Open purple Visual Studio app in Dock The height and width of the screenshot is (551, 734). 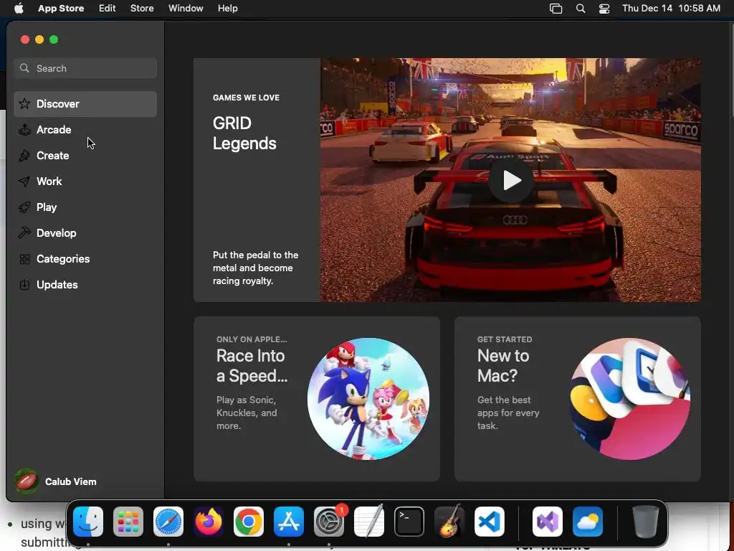coord(548,522)
